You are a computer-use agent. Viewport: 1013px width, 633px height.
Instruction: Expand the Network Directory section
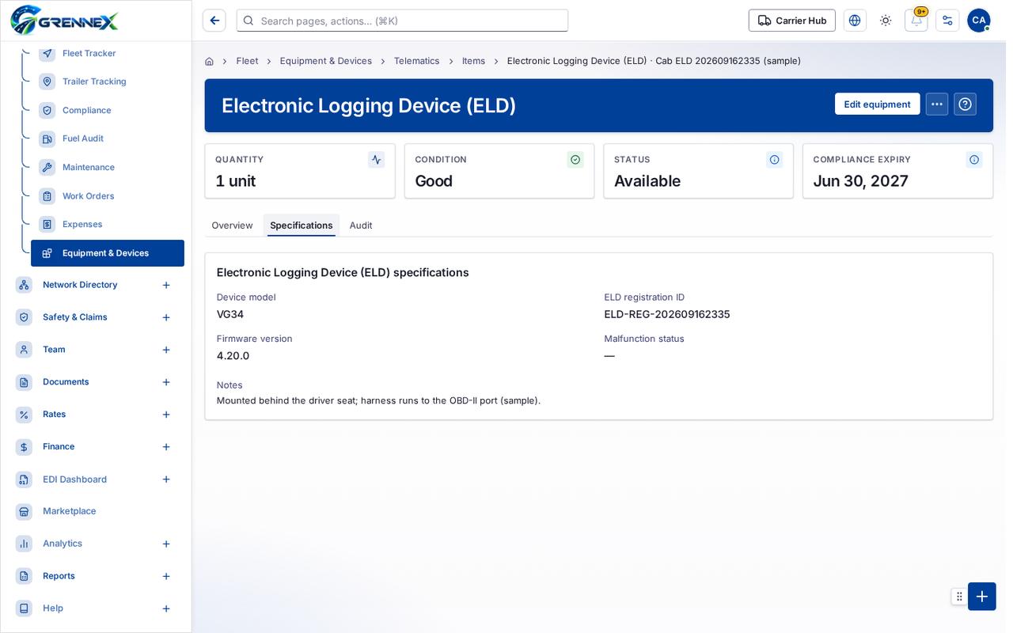166,285
